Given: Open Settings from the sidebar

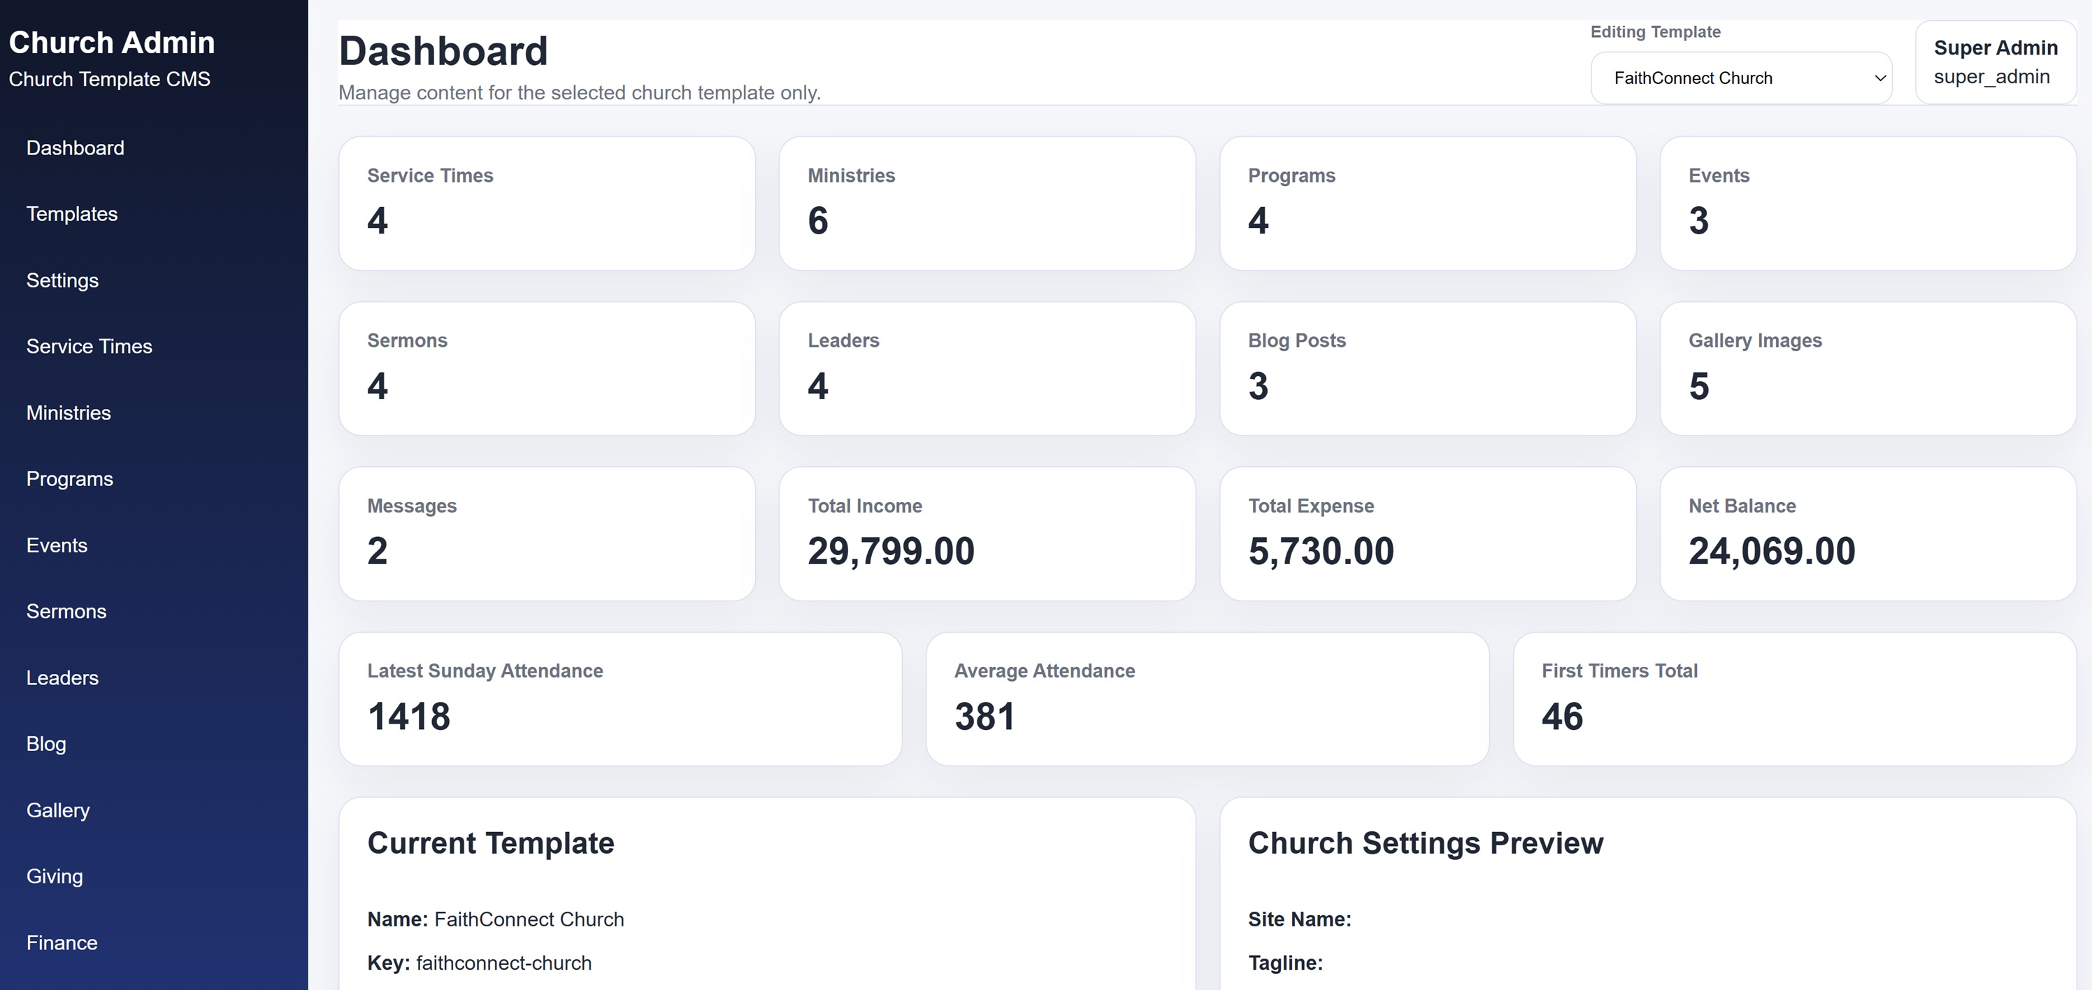Looking at the screenshot, I should coord(62,280).
